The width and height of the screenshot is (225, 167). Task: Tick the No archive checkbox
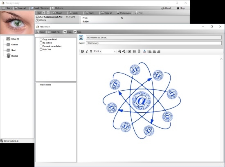click(x=41, y=43)
